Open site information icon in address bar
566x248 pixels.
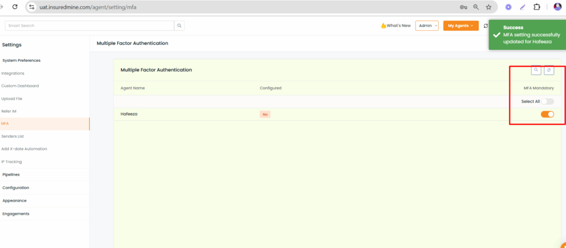(x=32, y=7)
